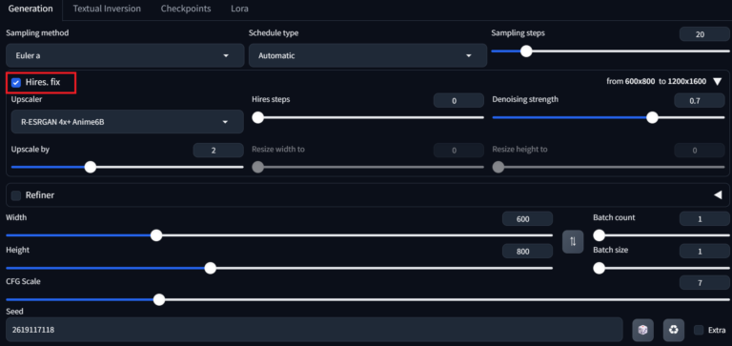The width and height of the screenshot is (732, 346).
Task: Expand the Refiner section arrow
Action: click(x=718, y=195)
